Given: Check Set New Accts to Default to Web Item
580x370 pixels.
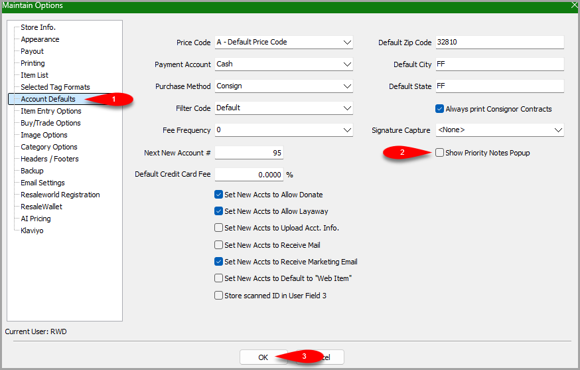Looking at the screenshot, I should click(x=218, y=278).
